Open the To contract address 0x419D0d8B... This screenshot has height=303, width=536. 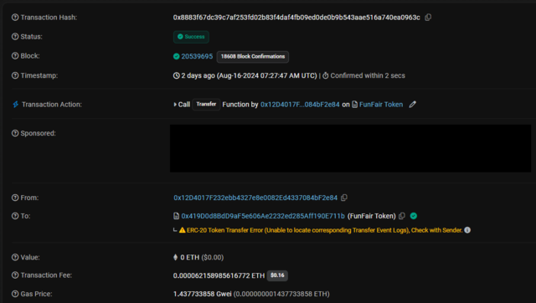(x=263, y=216)
